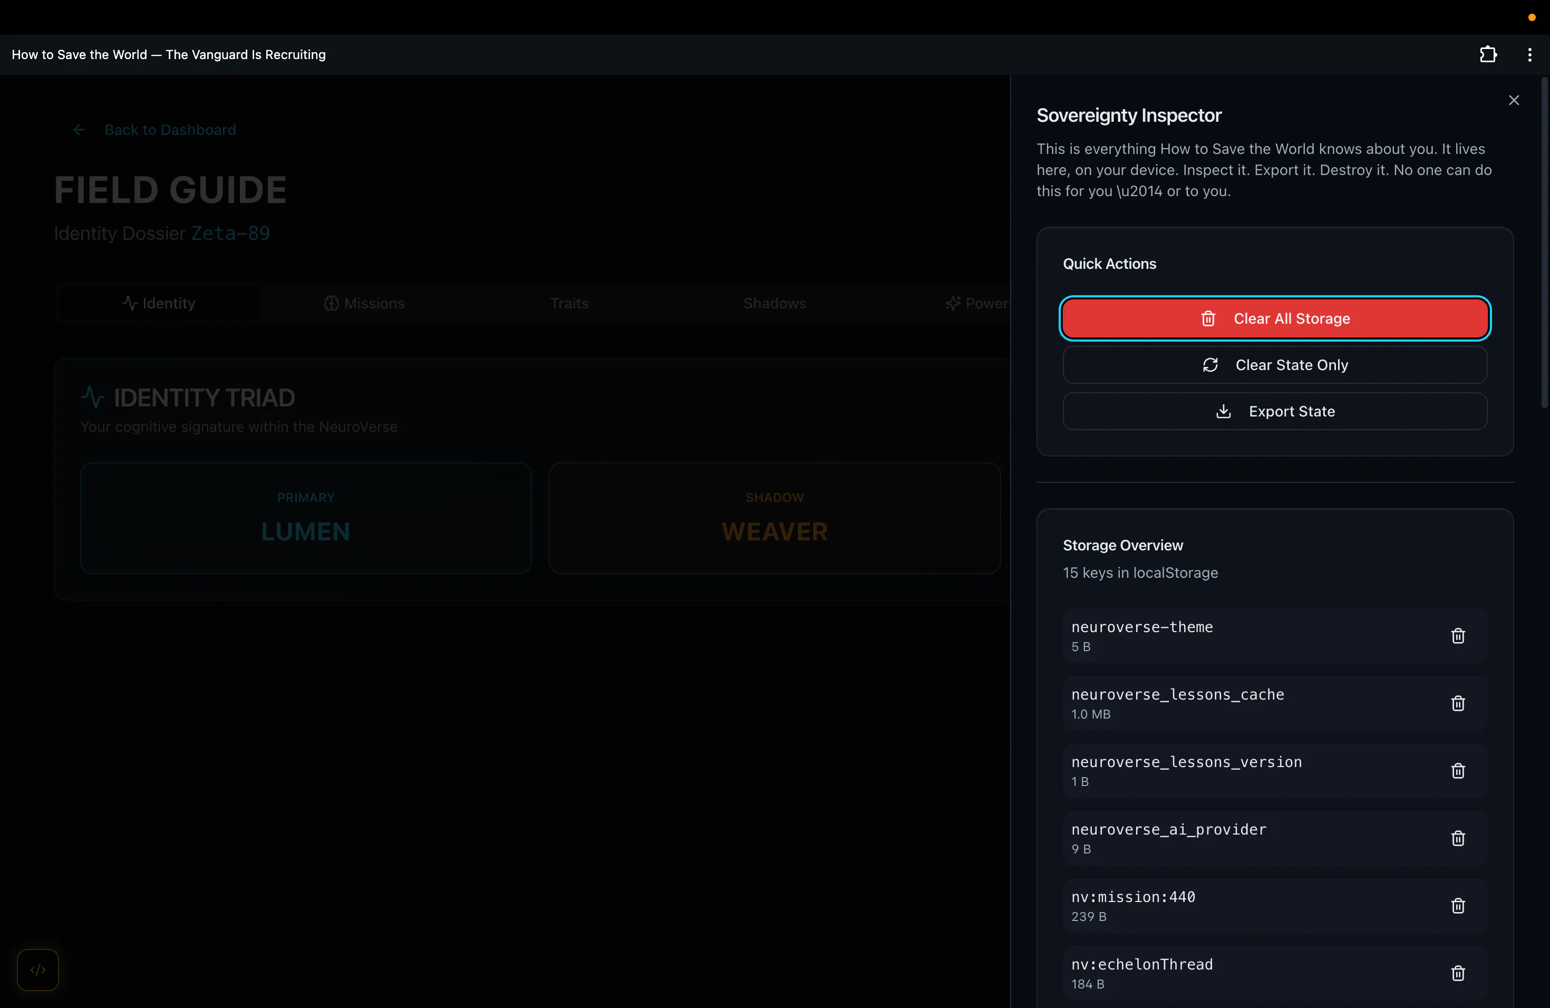The width and height of the screenshot is (1550, 1008).
Task: Open the developer code toggle button
Action: click(38, 970)
